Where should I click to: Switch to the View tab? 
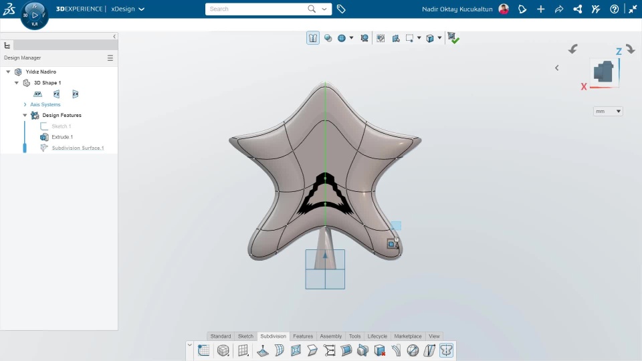434,336
